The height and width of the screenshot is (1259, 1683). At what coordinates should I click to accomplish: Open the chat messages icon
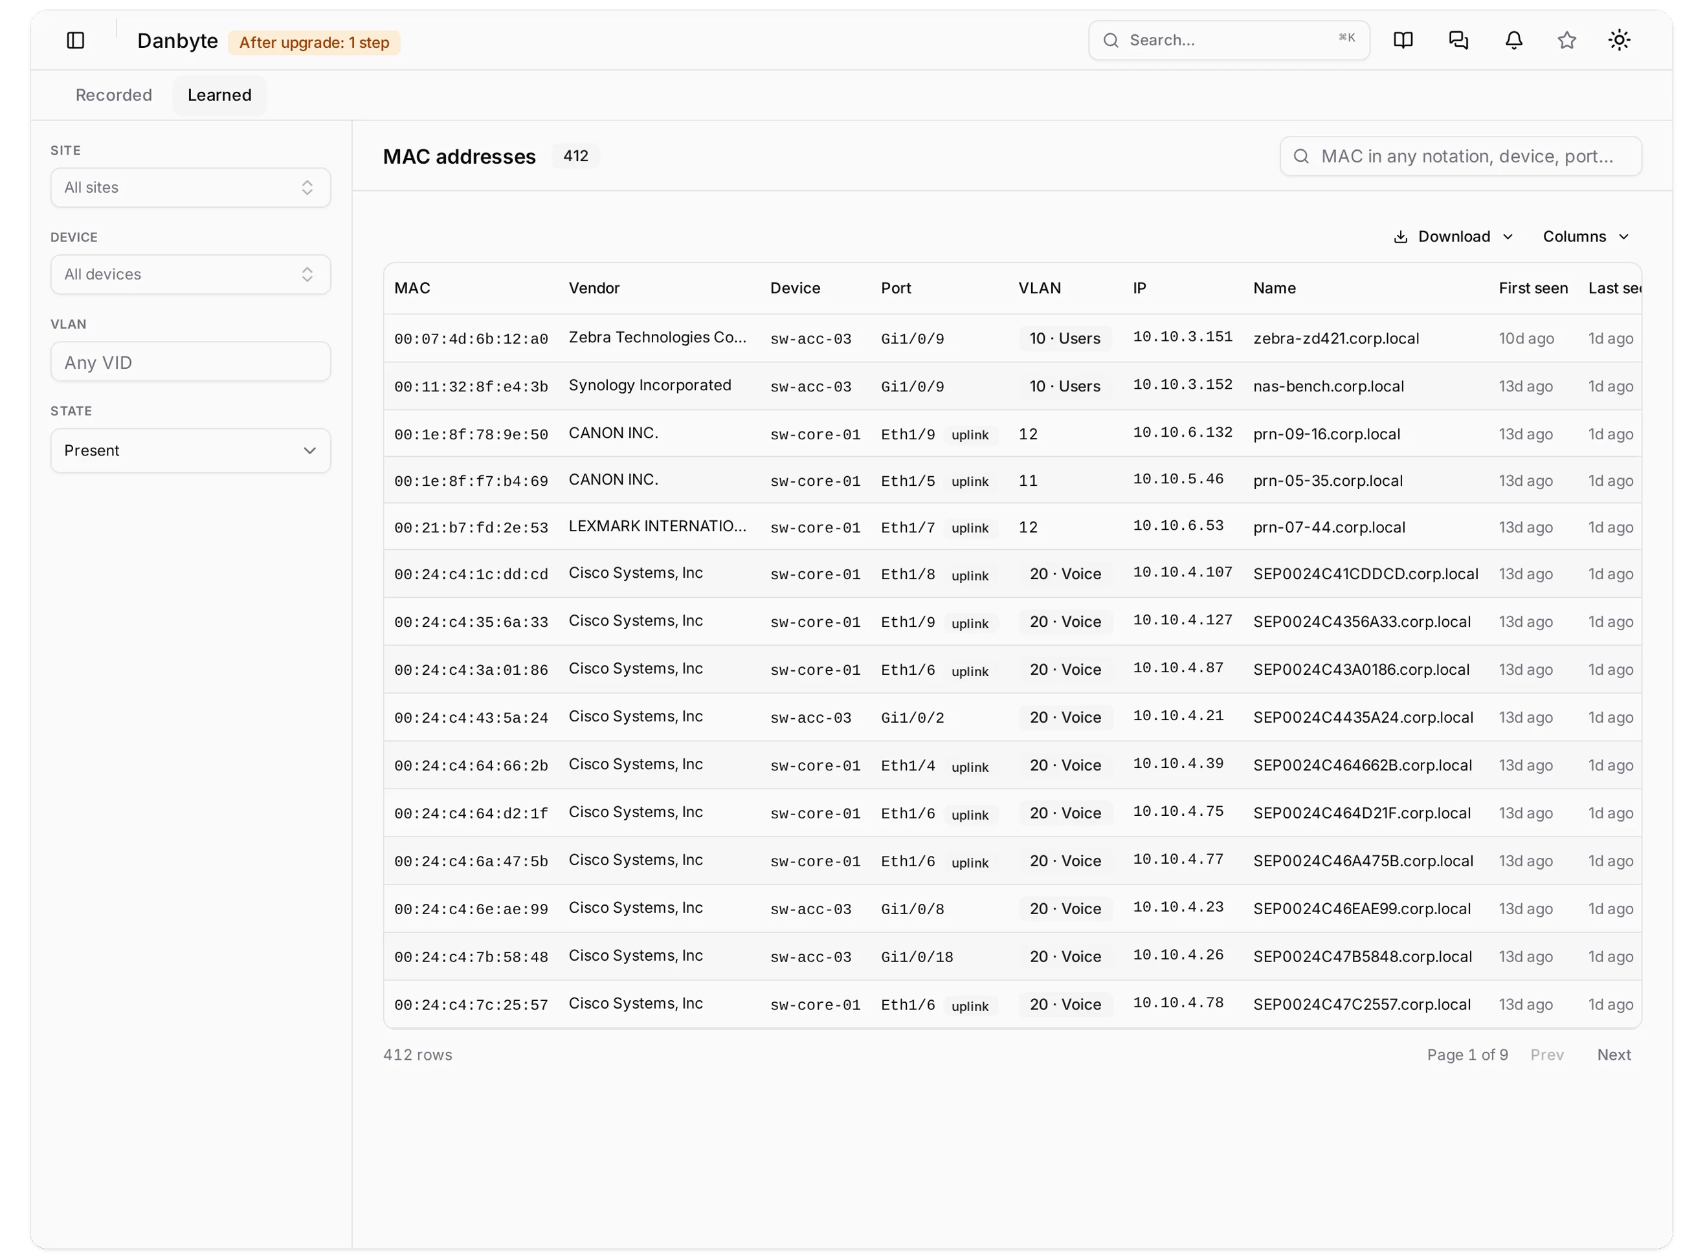(x=1458, y=40)
